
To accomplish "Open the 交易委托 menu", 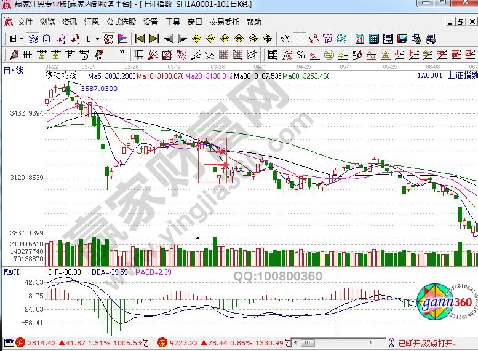I will pyautogui.click(x=224, y=22).
